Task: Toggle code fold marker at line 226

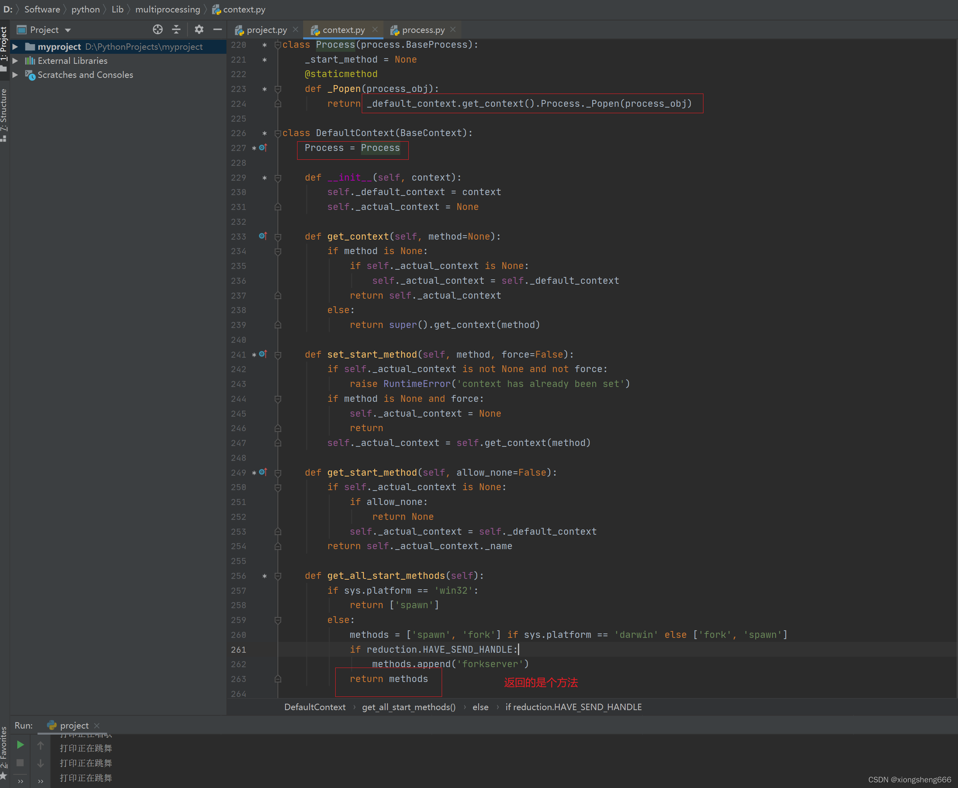Action: click(x=278, y=133)
